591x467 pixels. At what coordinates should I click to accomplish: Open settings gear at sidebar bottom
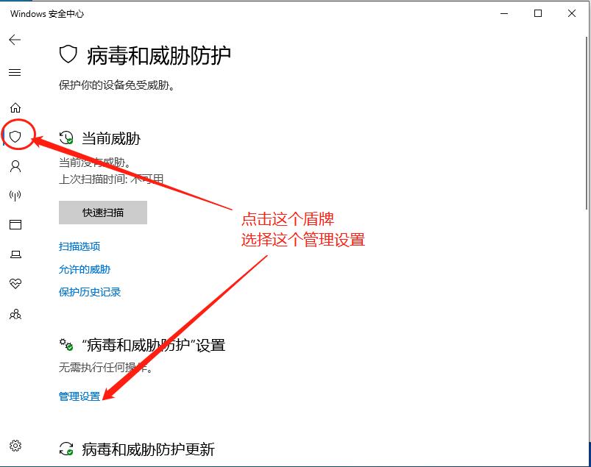click(x=15, y=445)
